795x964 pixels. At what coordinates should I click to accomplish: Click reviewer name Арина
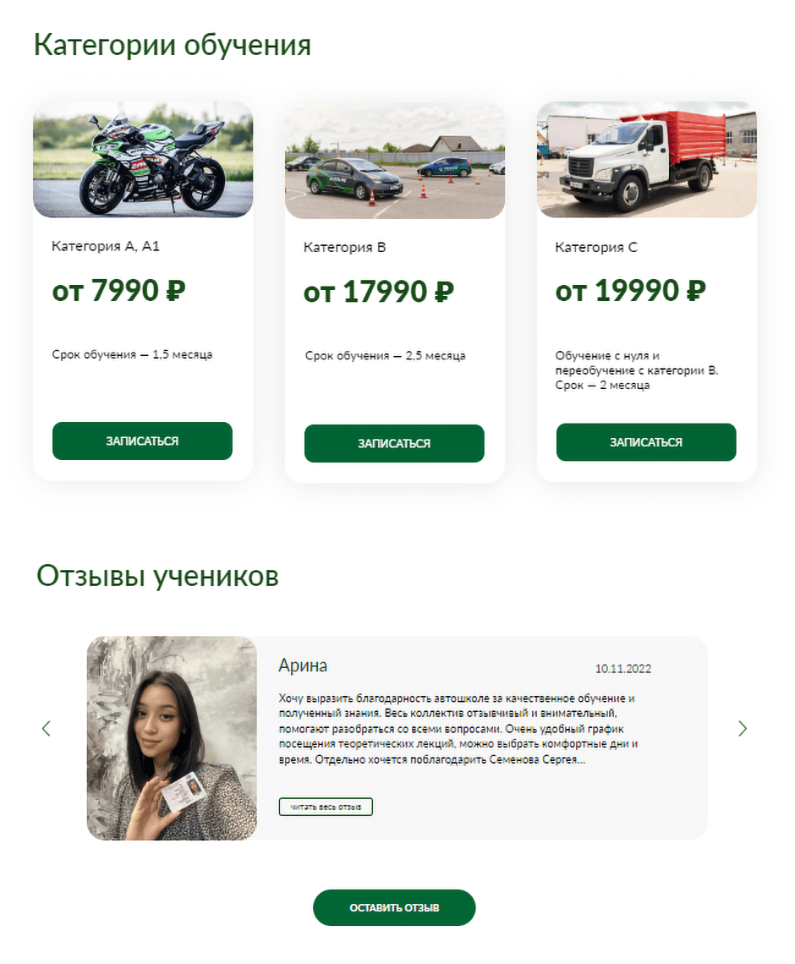303,665
